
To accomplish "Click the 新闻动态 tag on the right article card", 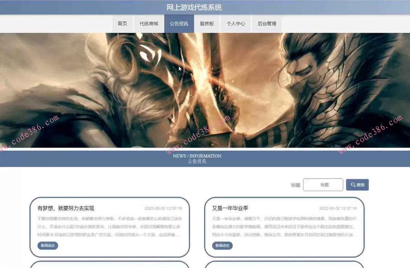I will click(x=222, y=246).
